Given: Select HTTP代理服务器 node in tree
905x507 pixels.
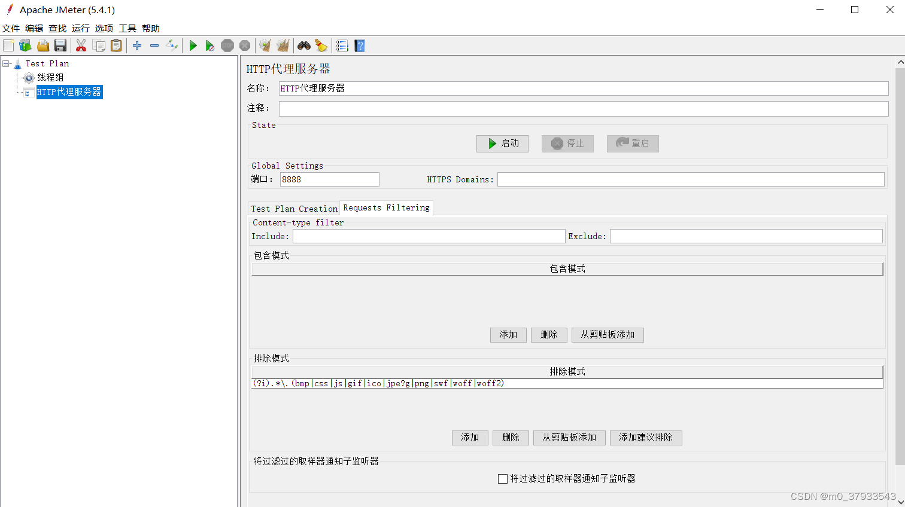Looking at the screenshot, I should click(69, 91).
